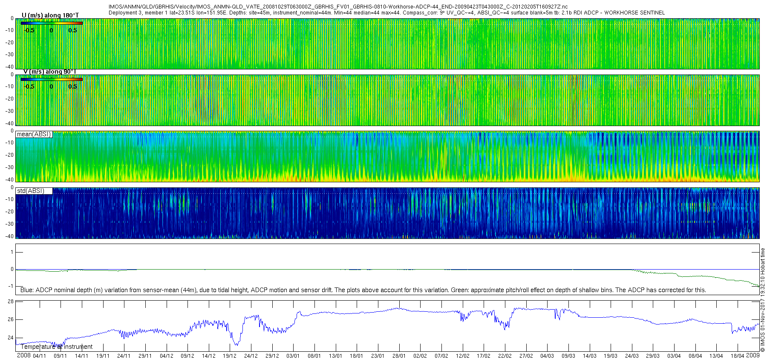
Task: Select the 28/01 date on time axis
Action: coord(399,356)
